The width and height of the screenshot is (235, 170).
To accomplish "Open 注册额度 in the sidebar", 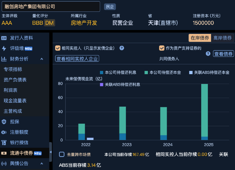I will coord(19,132).
